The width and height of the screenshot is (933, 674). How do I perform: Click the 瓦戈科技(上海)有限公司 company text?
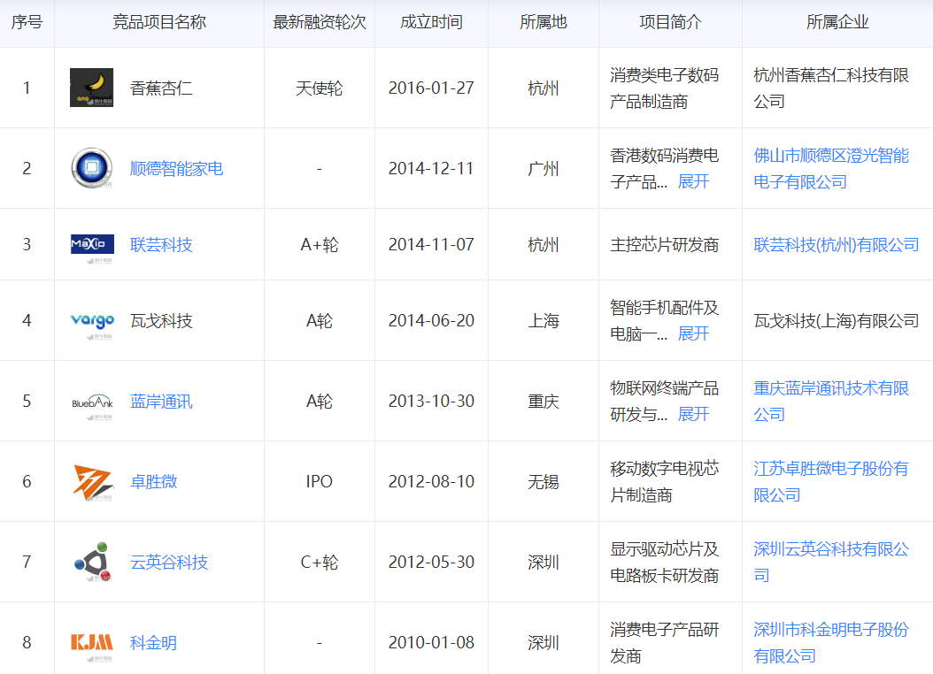836,321
